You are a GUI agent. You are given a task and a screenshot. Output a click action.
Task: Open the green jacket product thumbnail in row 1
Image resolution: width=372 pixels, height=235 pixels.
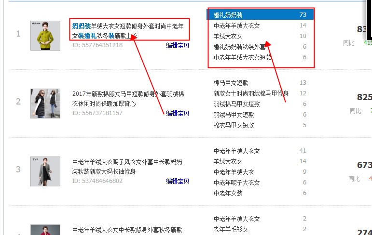tap(45, 36)
